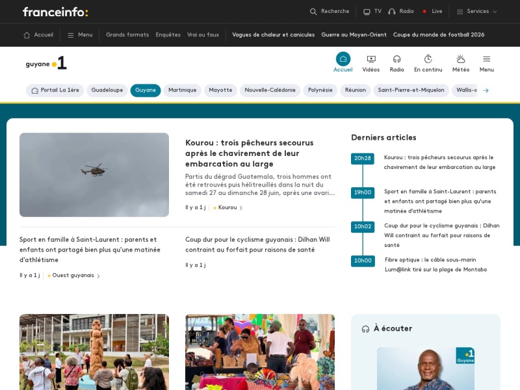Open Enquêtes section

tap(168, 35)
